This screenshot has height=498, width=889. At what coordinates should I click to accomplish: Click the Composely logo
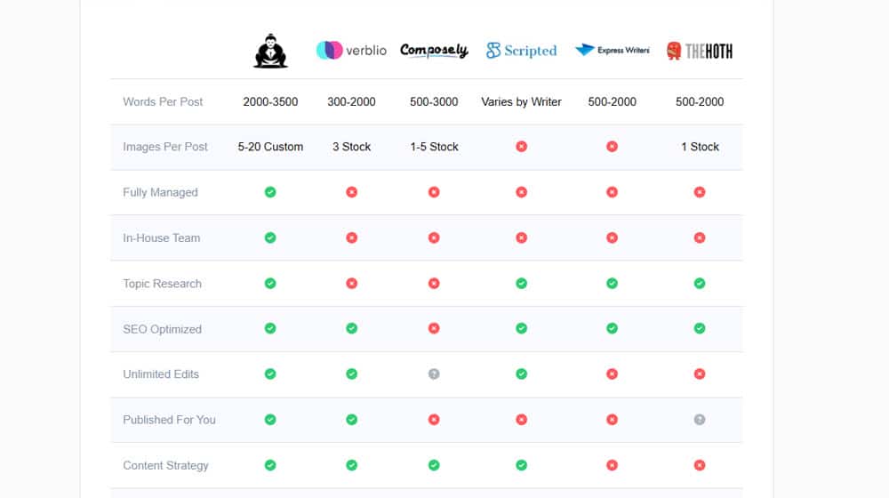(434, 51)
